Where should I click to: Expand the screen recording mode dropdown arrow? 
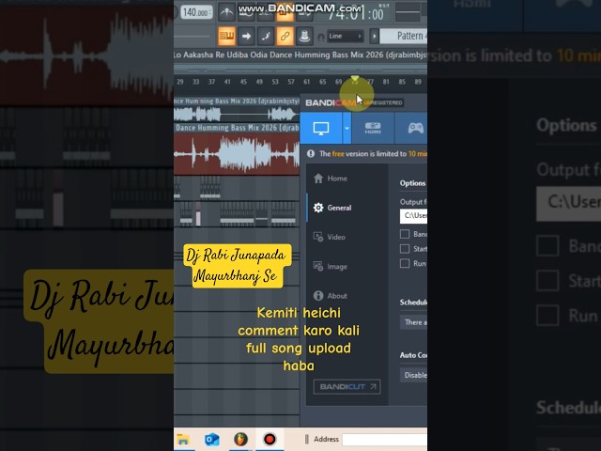tap(347, 128)
